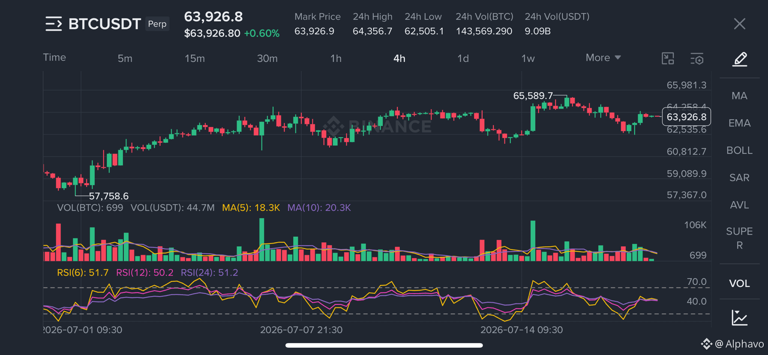
Task: Click the 60,812.7 price axis label
Action: (686, 151)
